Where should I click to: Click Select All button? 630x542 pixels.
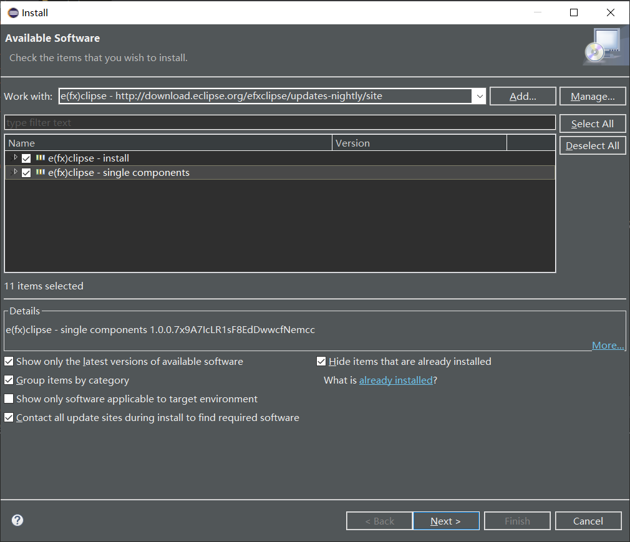click(x=593, y=123)
